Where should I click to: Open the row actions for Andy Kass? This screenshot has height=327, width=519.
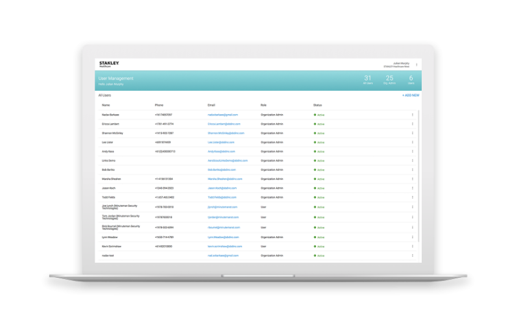pyautogui.click(x=412, y=151)
